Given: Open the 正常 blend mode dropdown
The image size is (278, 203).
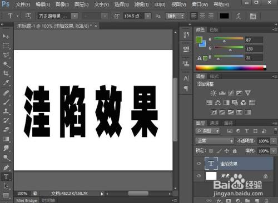Looking at the screenshot, I should [215, 141].
